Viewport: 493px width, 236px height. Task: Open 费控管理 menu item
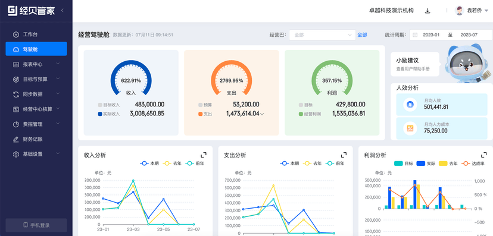tap(36, 124)
